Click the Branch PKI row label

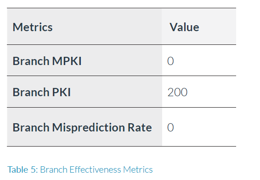[x=42, y=92]
